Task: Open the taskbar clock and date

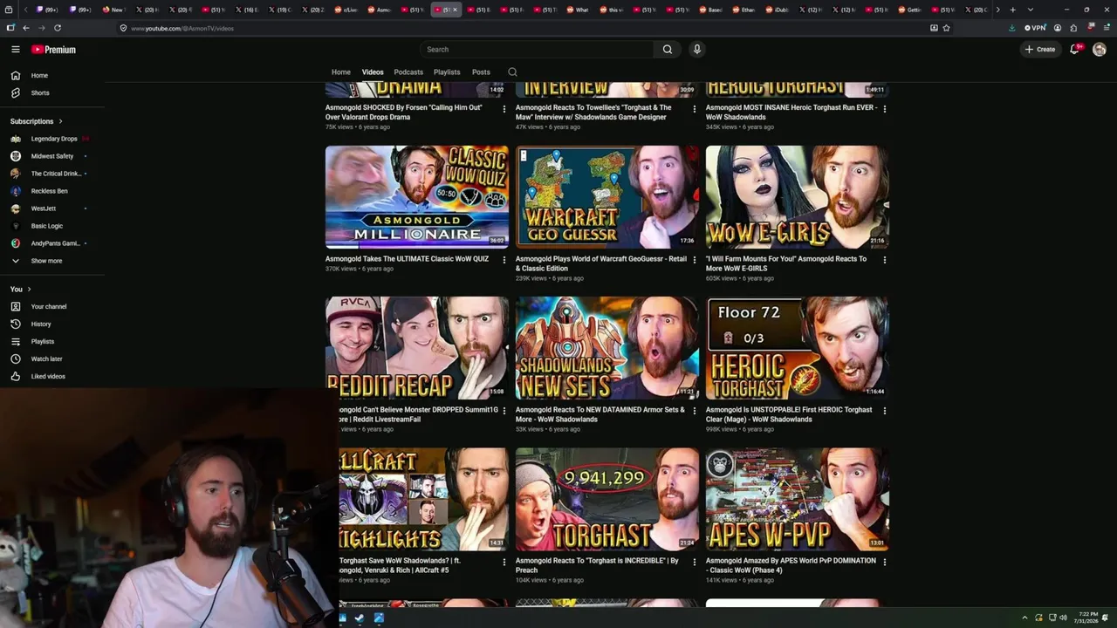Action: click(1088, 618)
